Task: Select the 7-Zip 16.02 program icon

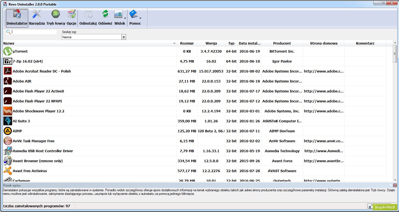Action: (8, 61)
